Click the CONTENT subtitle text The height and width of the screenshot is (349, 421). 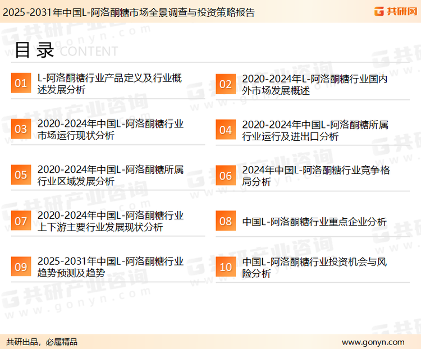point(89,52)
